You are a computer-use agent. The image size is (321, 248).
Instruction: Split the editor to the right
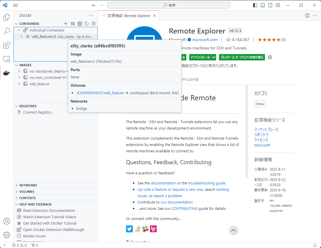(307, 16)
